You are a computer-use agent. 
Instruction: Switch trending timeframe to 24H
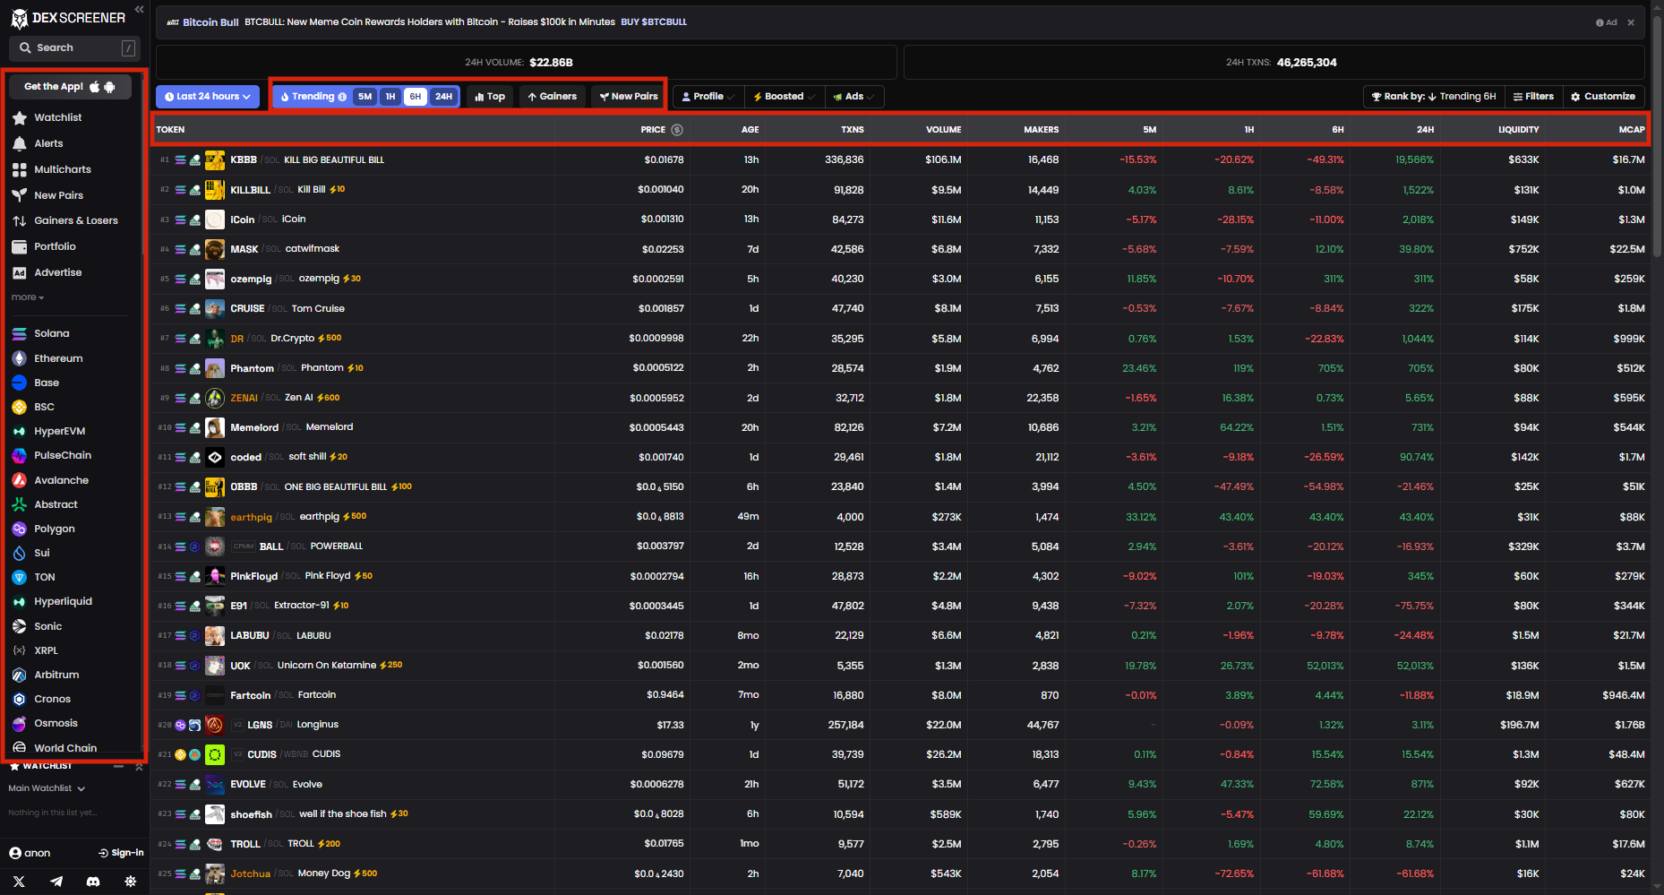[x=443, y=97]
